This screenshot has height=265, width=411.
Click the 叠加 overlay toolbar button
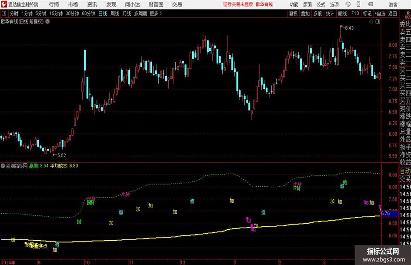[x=305, y=13]
